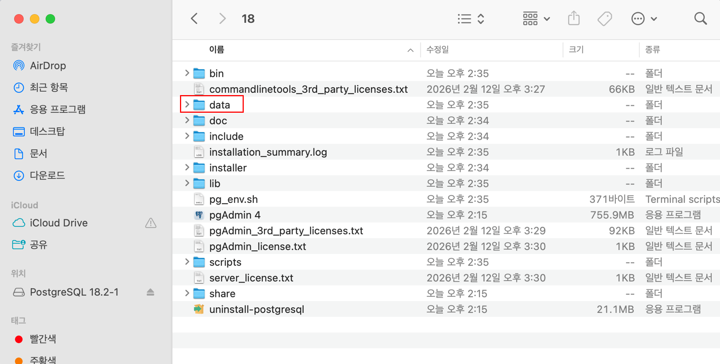Select commandlinetools_3rd_party_licenses.txt file
This screenshot has height=364, width=720.
[308, 89]
